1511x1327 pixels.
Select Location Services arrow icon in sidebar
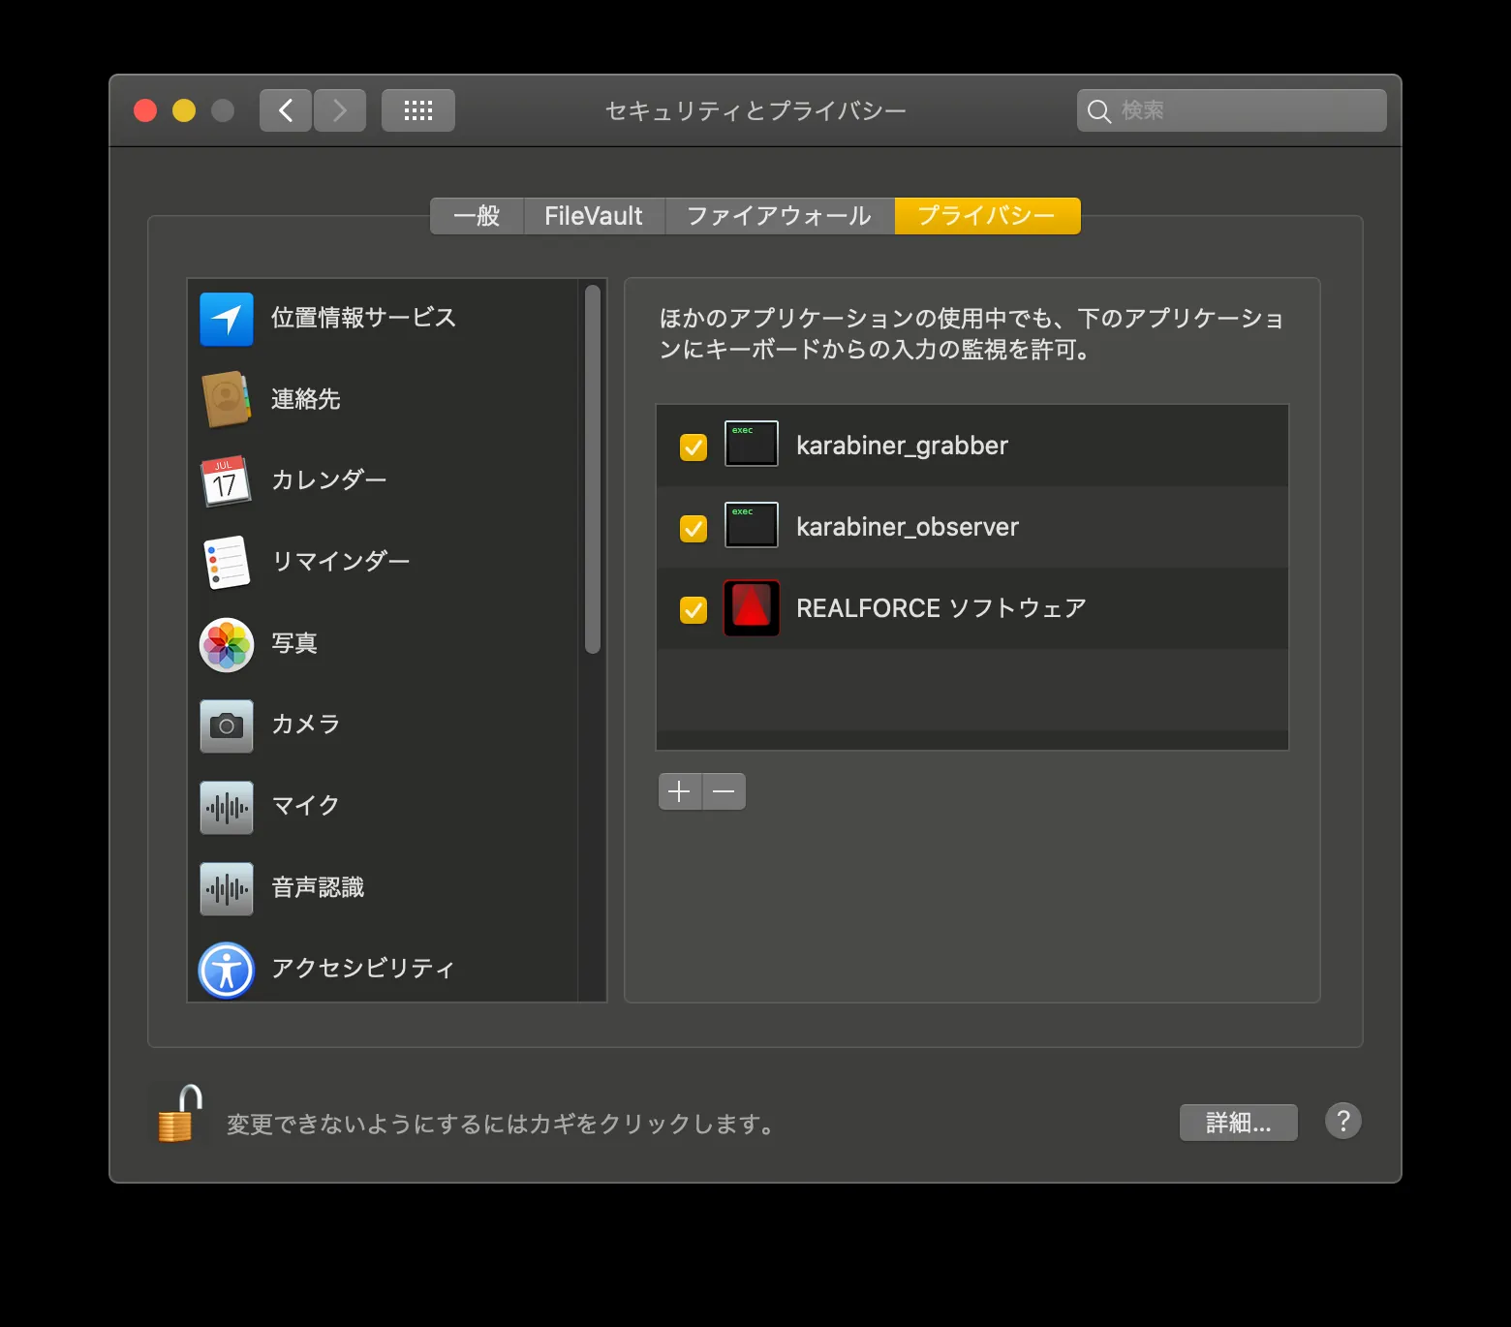pyautogui.click(x=227, y=319)
